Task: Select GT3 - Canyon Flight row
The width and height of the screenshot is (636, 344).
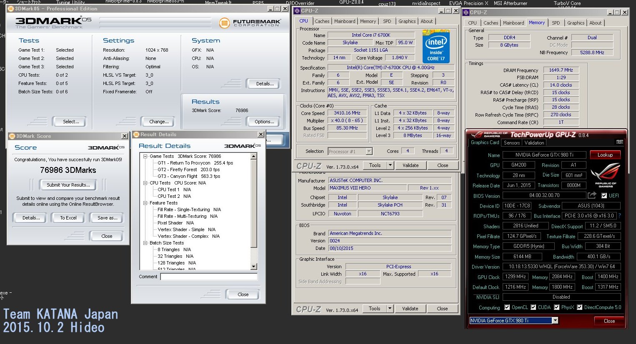Action: [189, 176]
